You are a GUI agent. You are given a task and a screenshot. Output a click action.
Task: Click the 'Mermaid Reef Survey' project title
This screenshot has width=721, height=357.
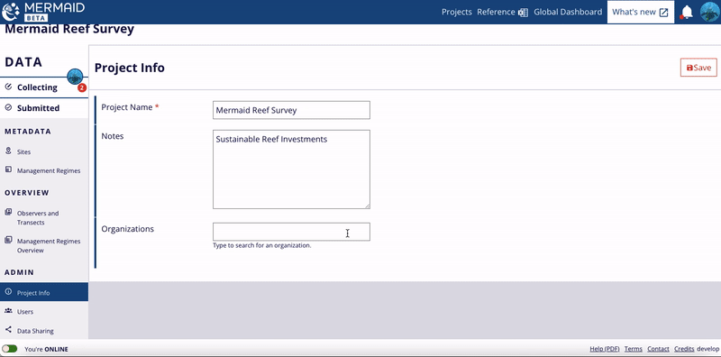[x=69, y=29]
